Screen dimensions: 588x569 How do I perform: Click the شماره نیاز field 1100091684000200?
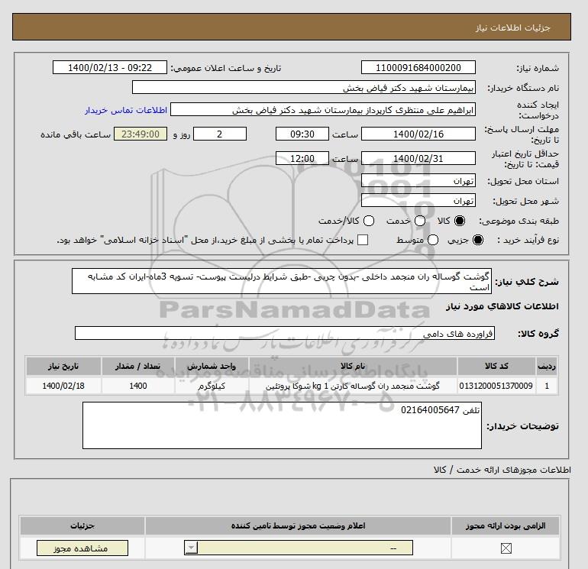coord(418,67)
